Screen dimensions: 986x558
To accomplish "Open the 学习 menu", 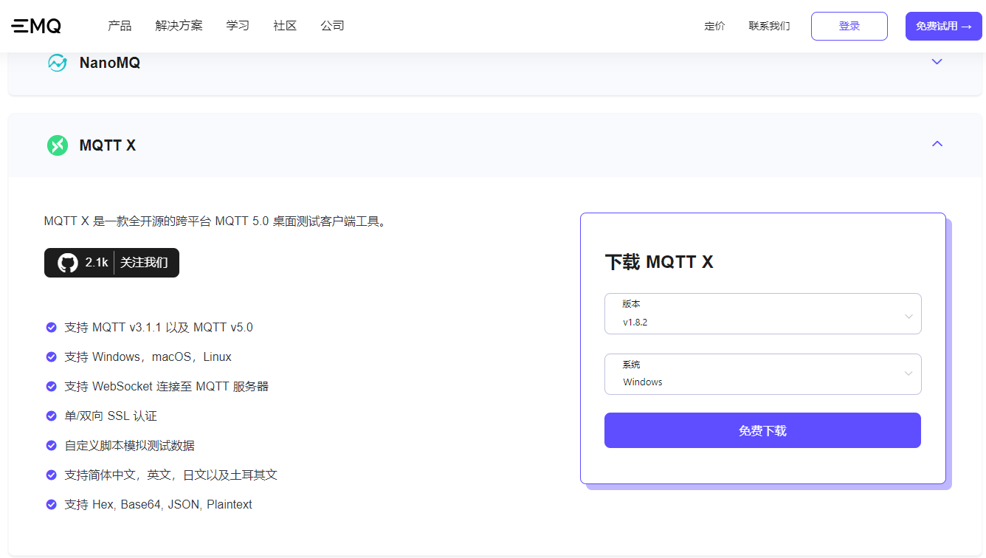I will pos(238,26).
